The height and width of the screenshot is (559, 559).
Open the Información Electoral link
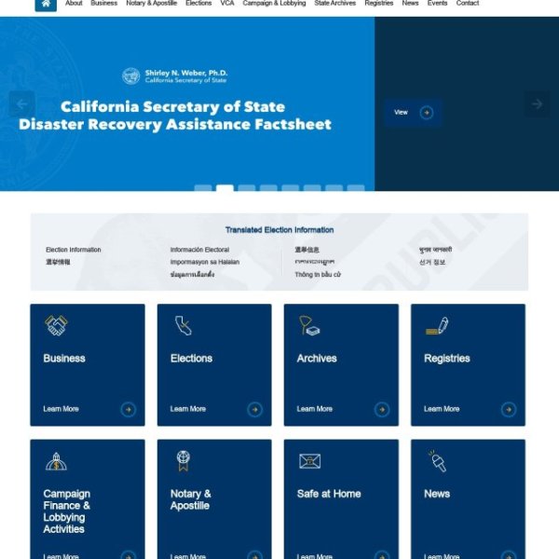(199, 250)
